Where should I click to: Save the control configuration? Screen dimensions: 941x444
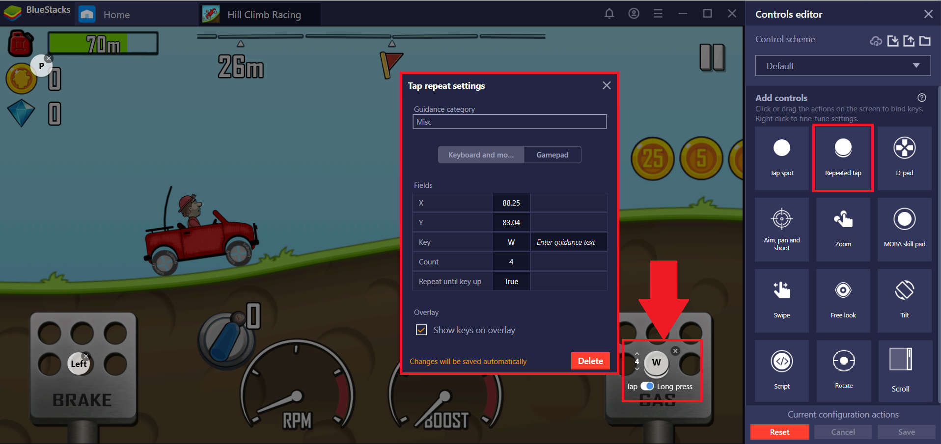907,432
